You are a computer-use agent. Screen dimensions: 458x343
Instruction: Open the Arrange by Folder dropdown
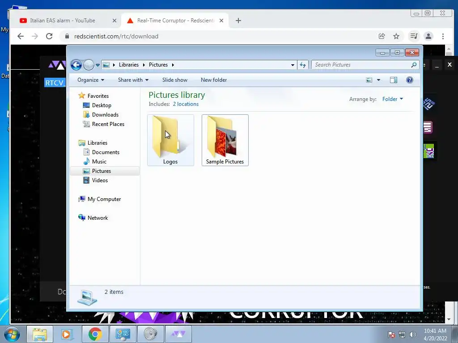click(x=393, y=99)
